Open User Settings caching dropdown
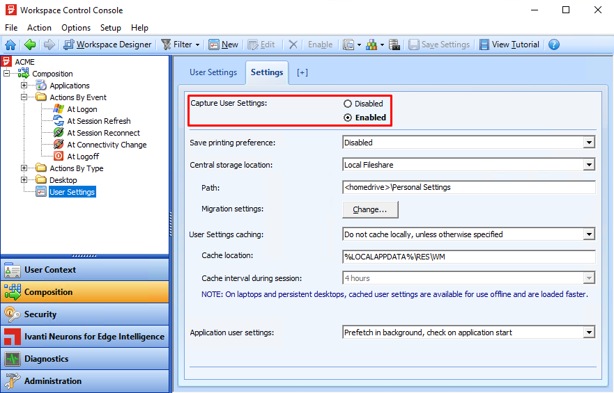614x393 pixels. point(589,234)
